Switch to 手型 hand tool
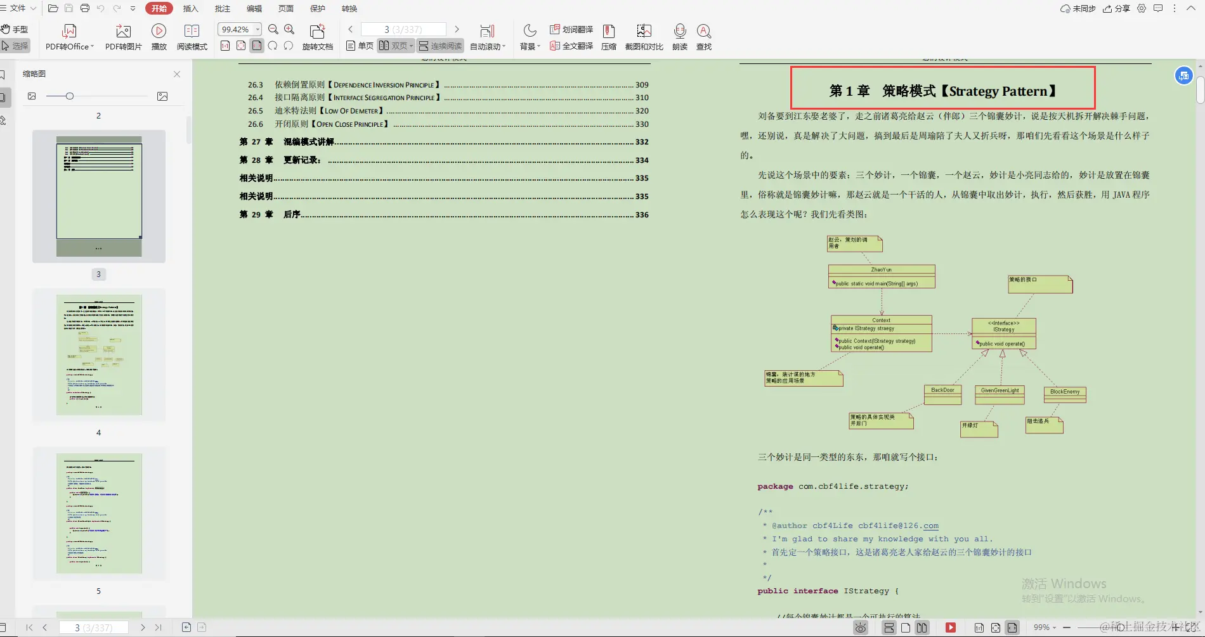This screenshot has width=1205, height=637. click(15, 29)
